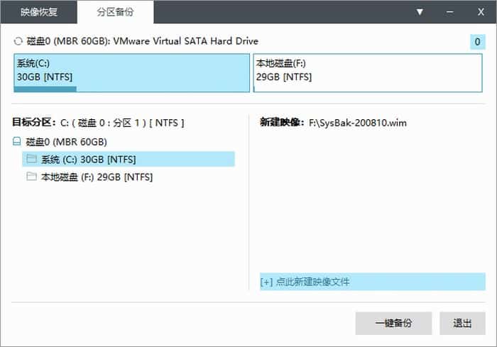497x347 pixels.
Task: Switch to the 映像恢复 tab
Action: pyautogui.click(x=39, y=12)
